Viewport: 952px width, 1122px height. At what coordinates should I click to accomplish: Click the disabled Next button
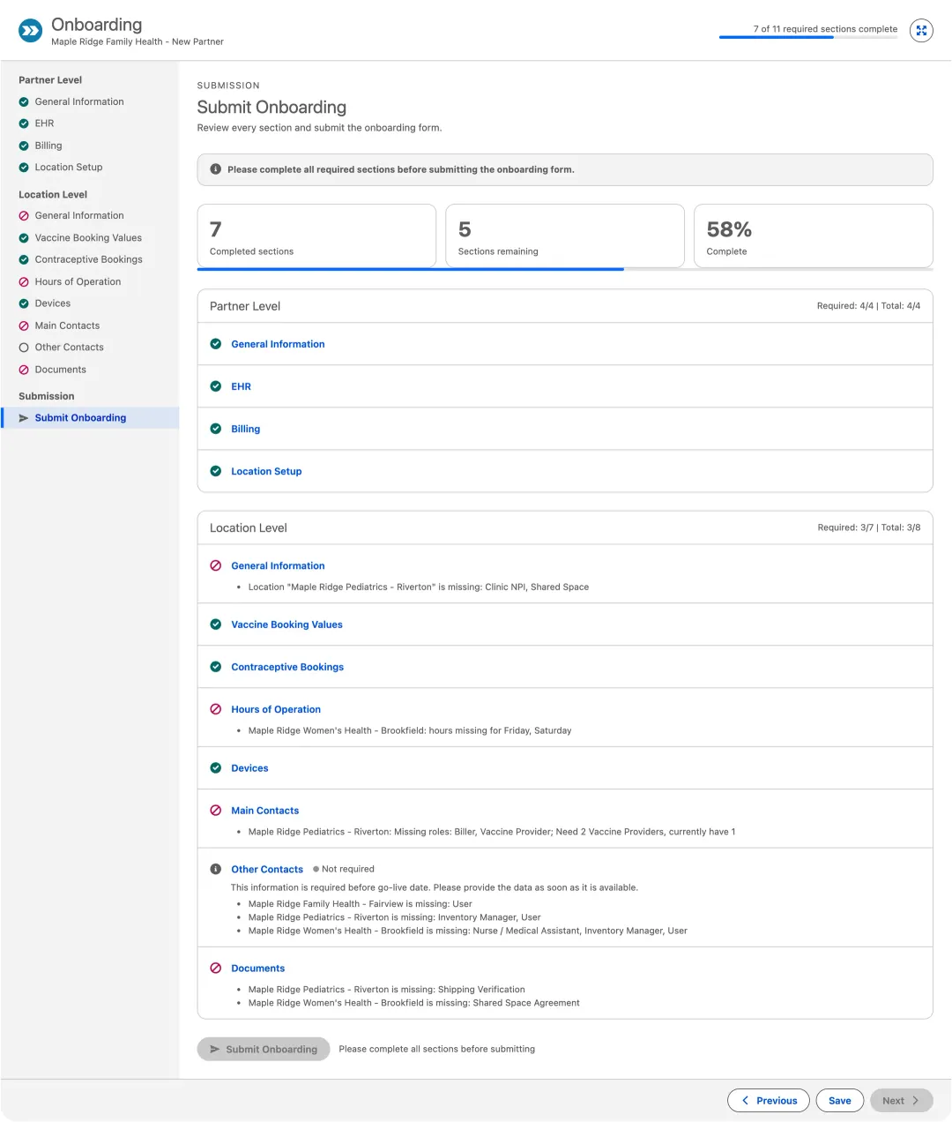(x=901, y=1101)
